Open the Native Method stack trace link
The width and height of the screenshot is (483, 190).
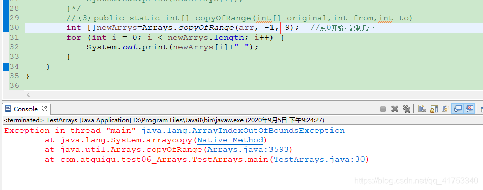click(x=230, y=140)
